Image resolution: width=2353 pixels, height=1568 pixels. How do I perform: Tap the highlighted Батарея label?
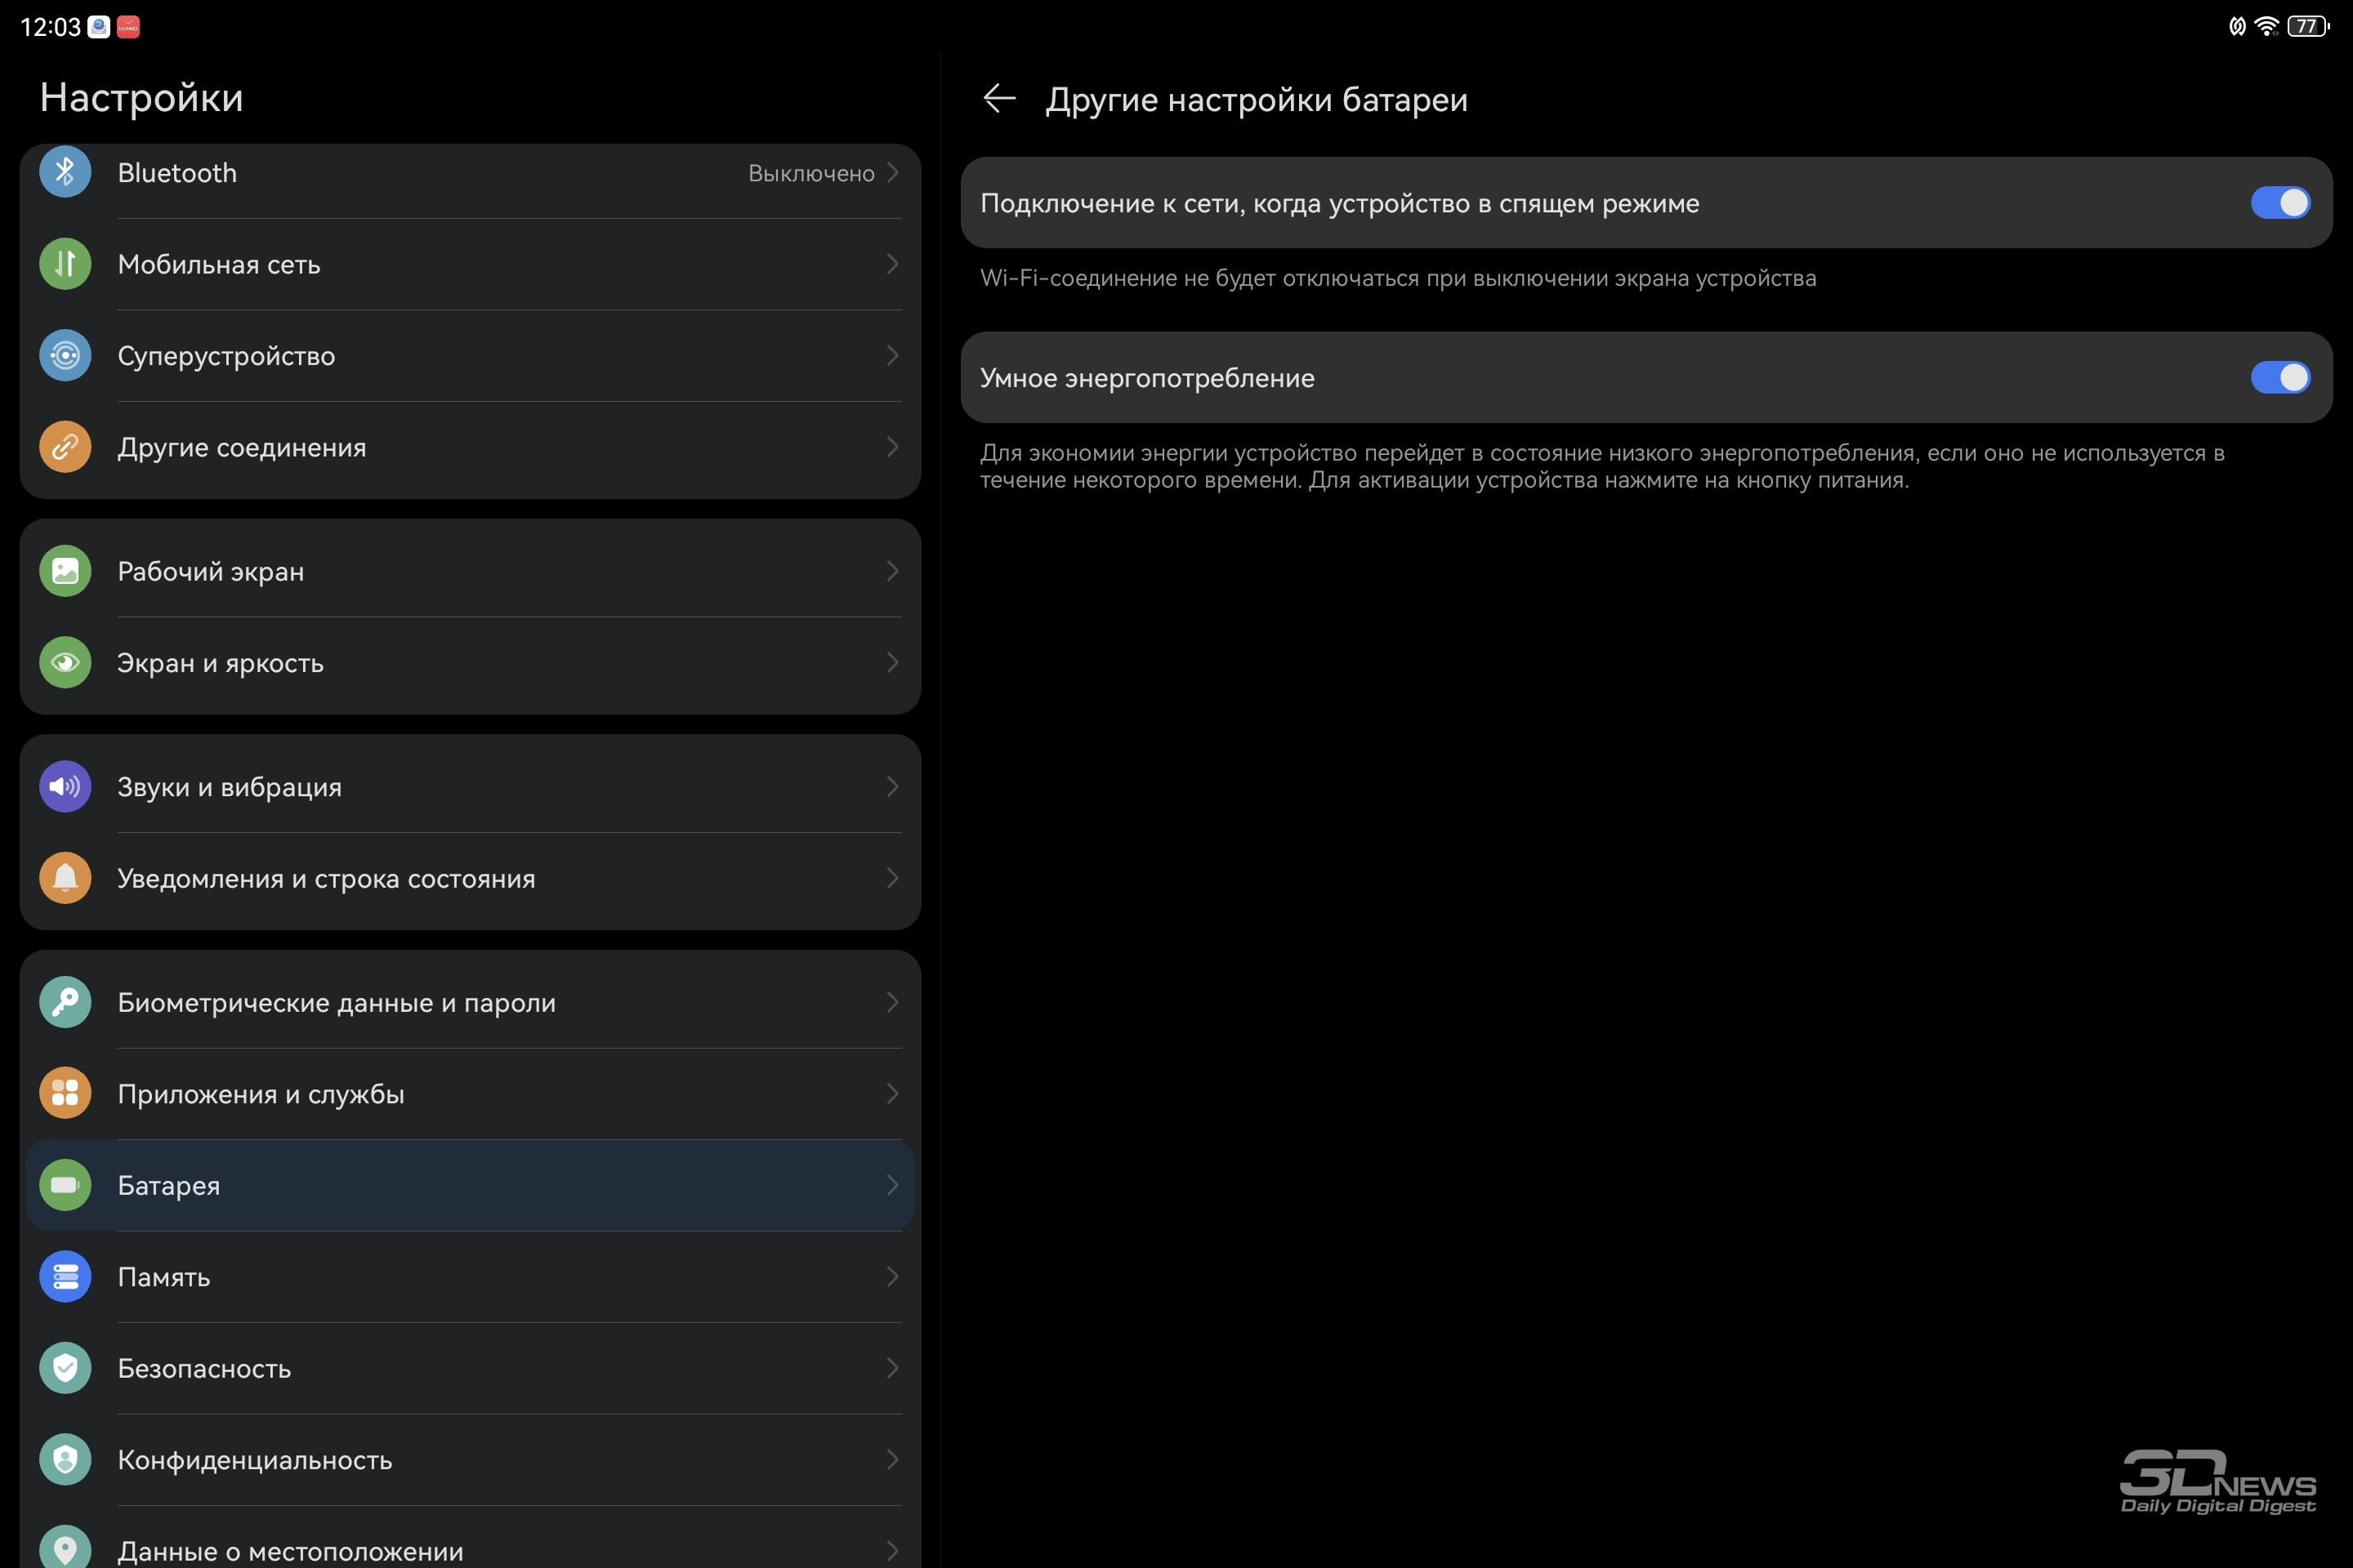point(169,1185)
